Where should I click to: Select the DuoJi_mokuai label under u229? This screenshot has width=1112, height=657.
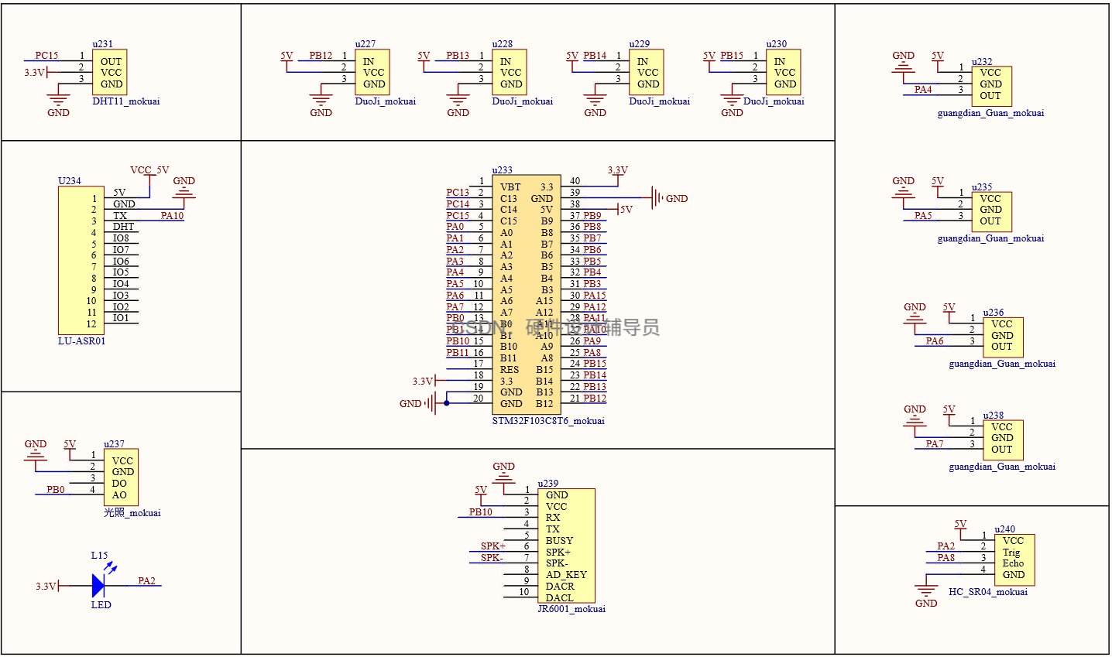660,101
